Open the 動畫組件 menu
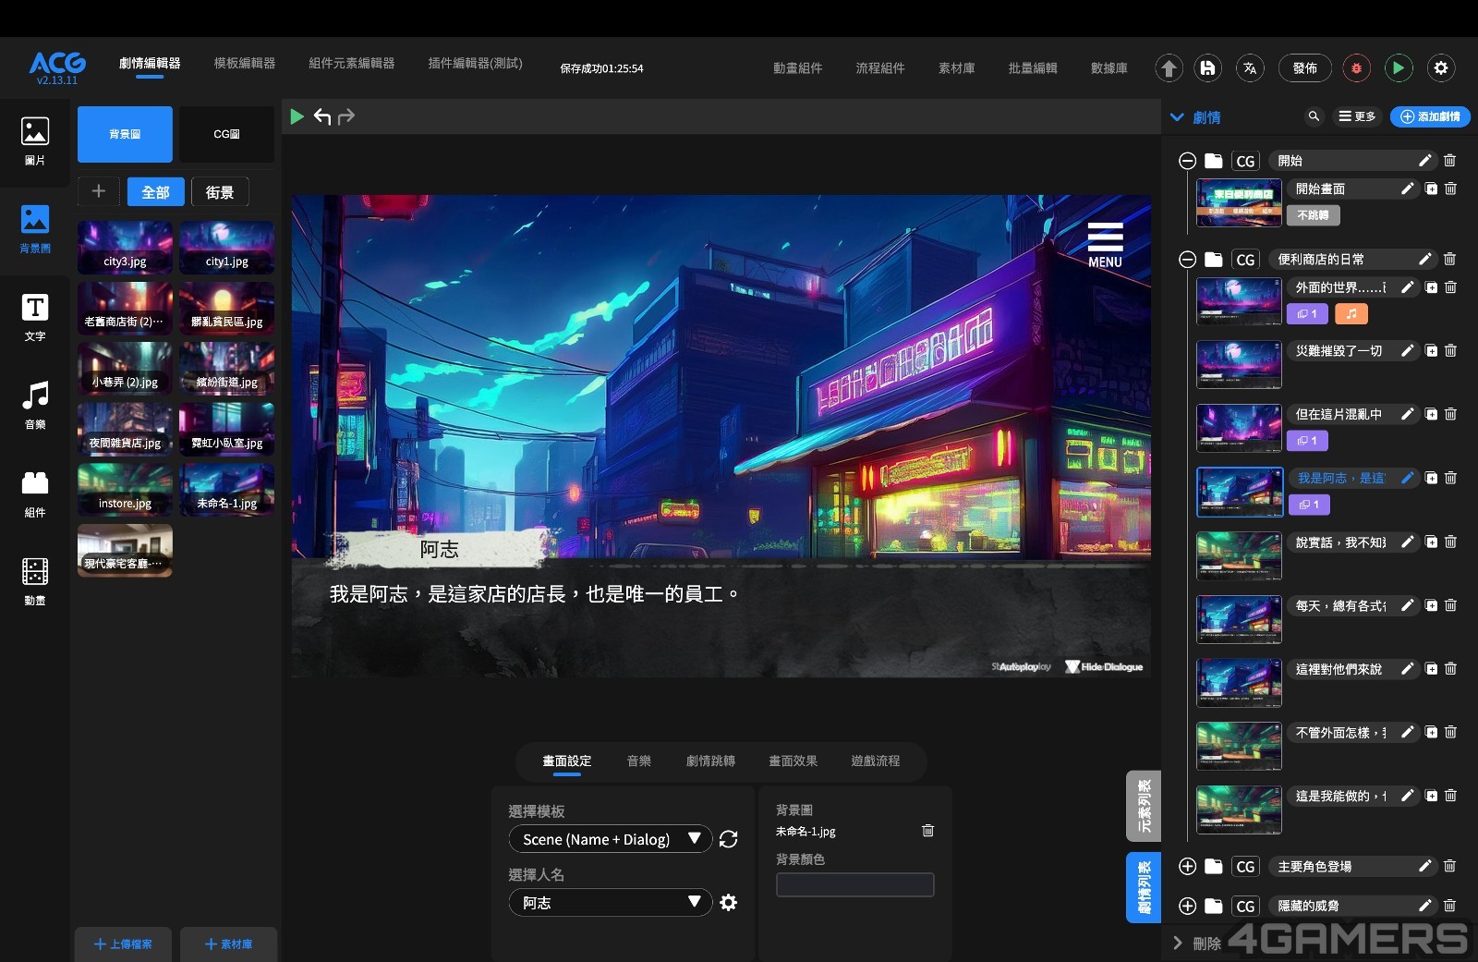1478x962 pixels. [x=797, y=67]
